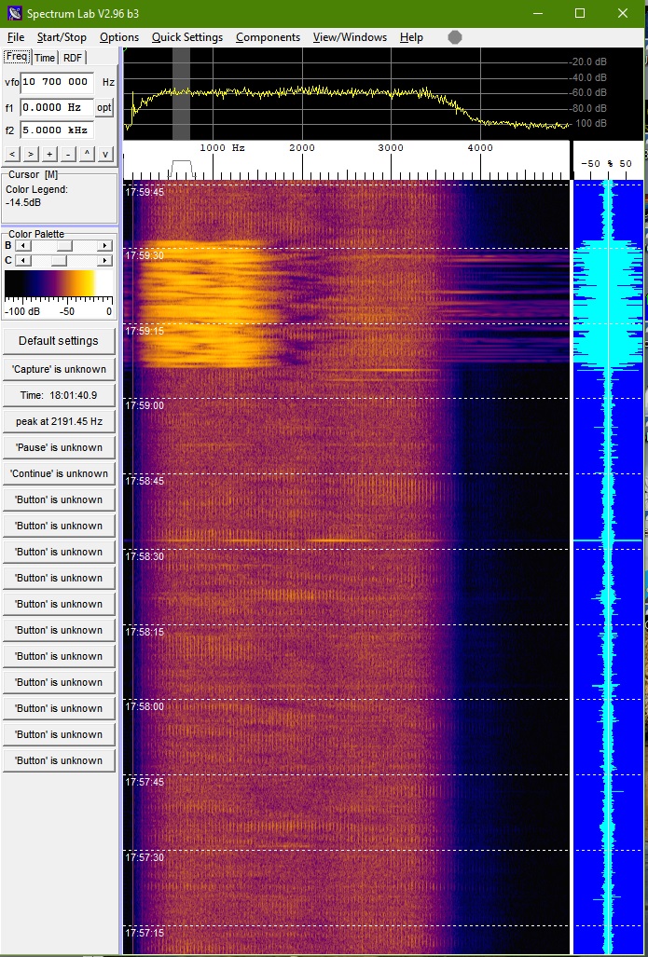Screen dimensions: 648x957
Task: Click the 17:58:00 waterfall time label
Action: coord(145,706)
